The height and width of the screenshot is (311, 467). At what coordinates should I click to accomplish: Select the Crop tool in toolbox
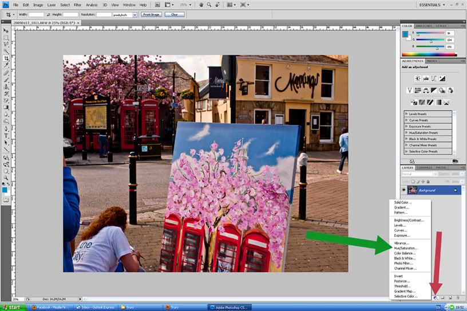pos(6,58)
